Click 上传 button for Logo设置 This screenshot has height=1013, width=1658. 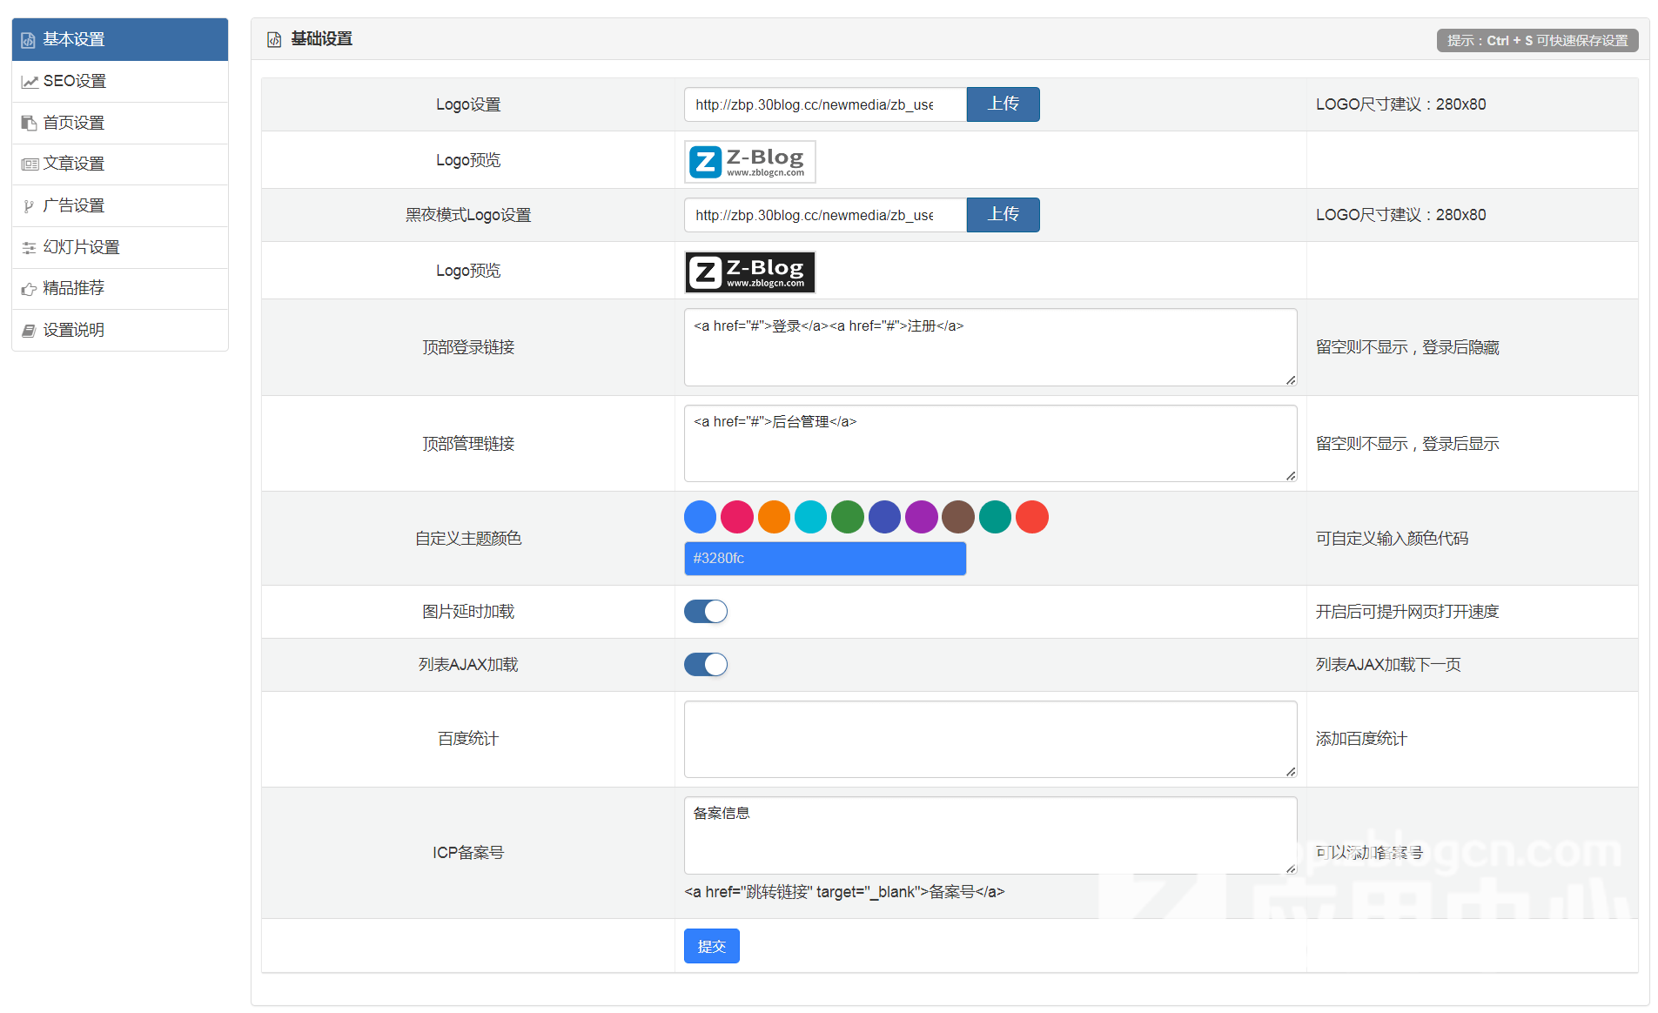[1003, 104]
